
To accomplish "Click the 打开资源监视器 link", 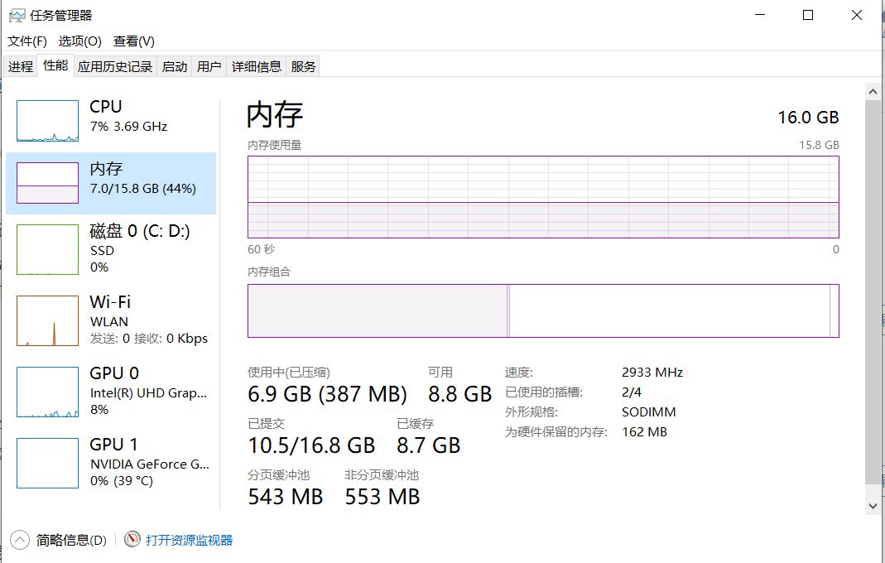I will coord(189,540).
